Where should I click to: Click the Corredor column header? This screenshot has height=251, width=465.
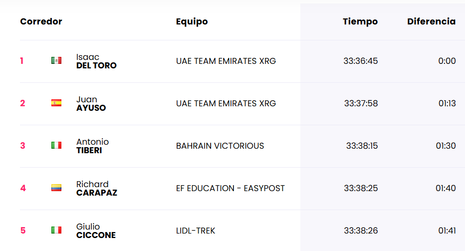[x=41, y=21]
